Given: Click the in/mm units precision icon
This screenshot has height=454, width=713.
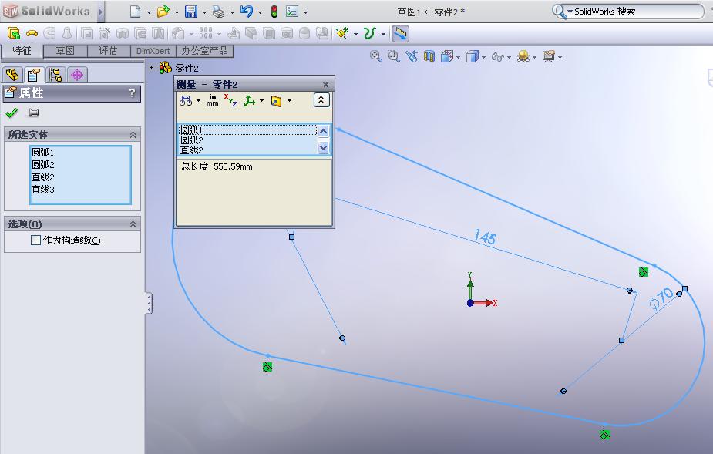Looking at the screenshot, I should tap(212, 100).
